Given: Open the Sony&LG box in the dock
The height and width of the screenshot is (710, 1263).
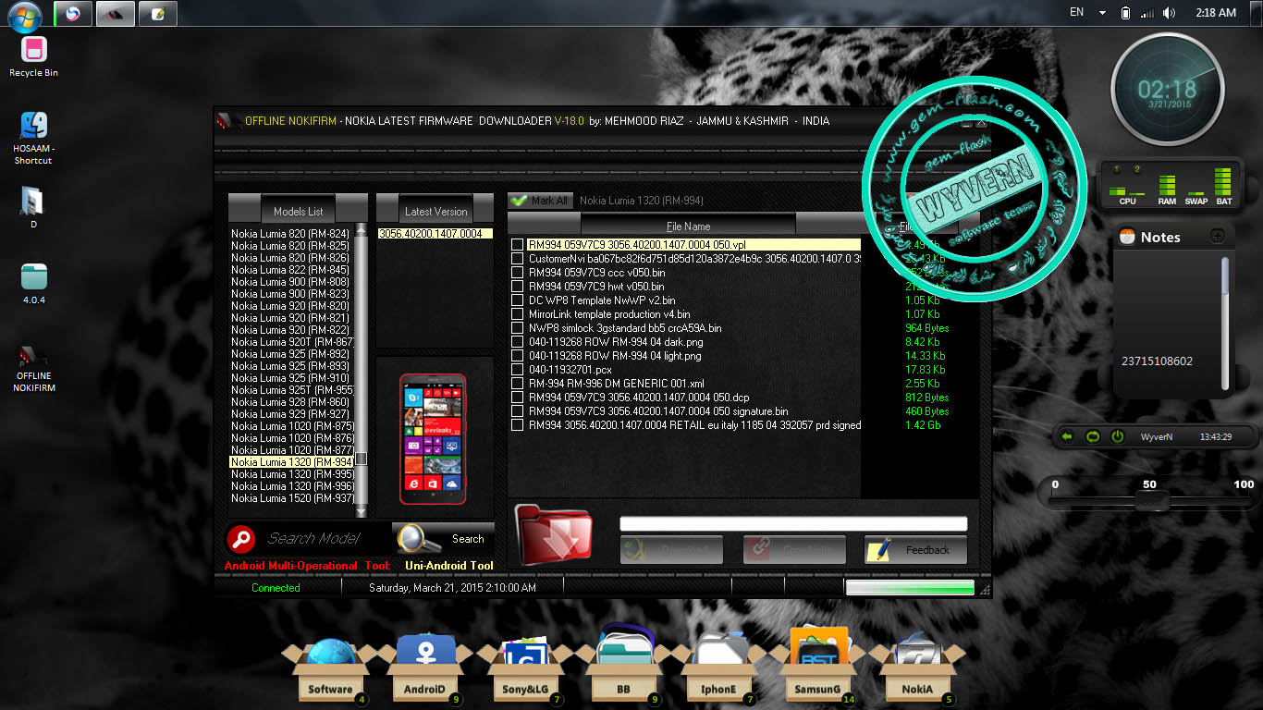Looking at the screenshot, I should click(x=526, y=672).
